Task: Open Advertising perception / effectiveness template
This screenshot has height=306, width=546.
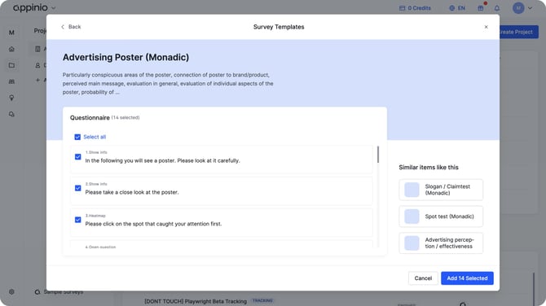Action: 441,243
